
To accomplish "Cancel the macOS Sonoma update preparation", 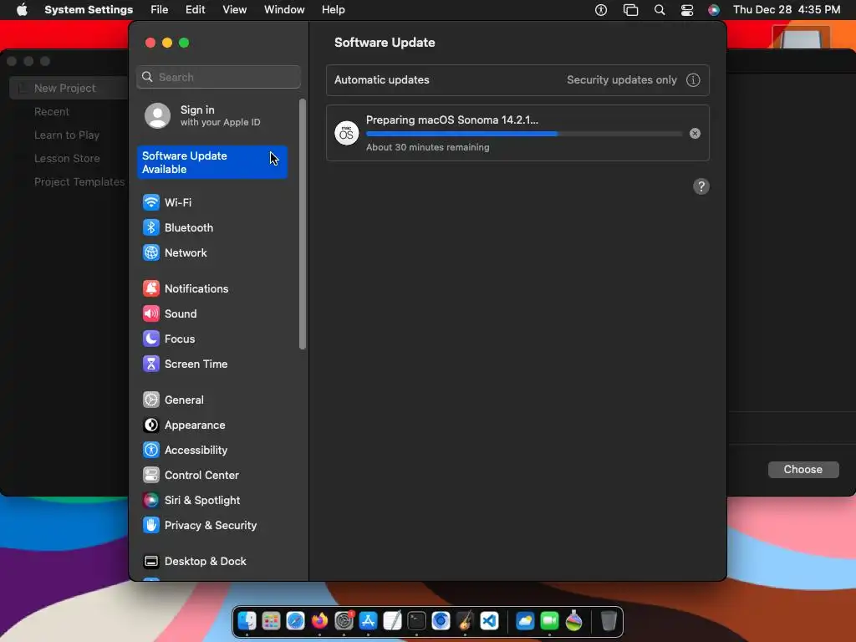I will pyautogui.click(x=695, y=134).
